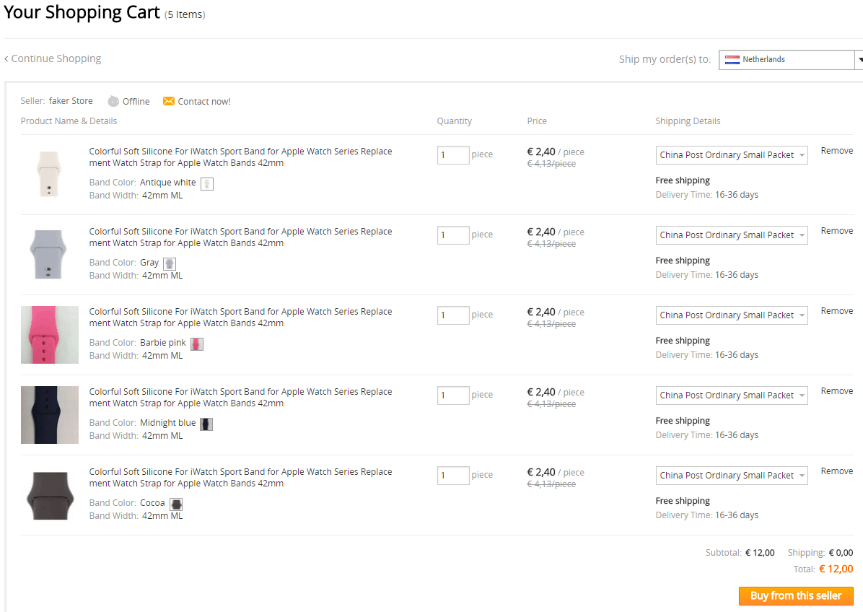Remove the Gray band from cart
This screenshot has width=863, height=612.
point(837,231)
